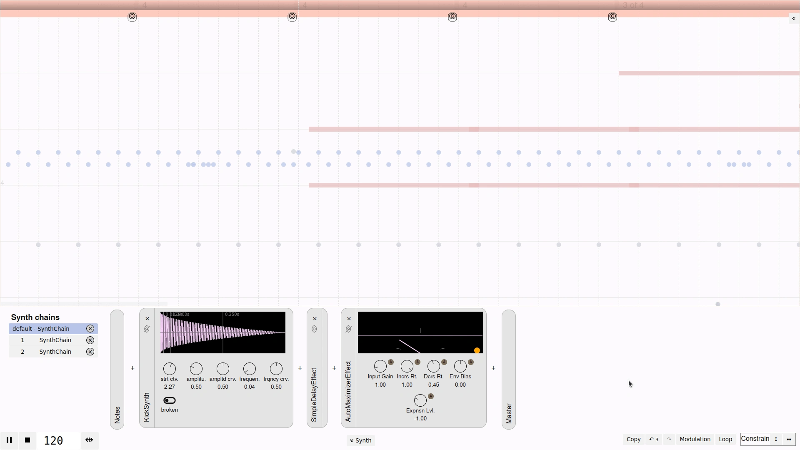Viewport: 800px width, 450px height.
Task: Expand the Synth chain selector
Action: click(360, 440)
